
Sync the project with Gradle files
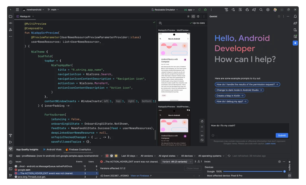click(254, 9)
